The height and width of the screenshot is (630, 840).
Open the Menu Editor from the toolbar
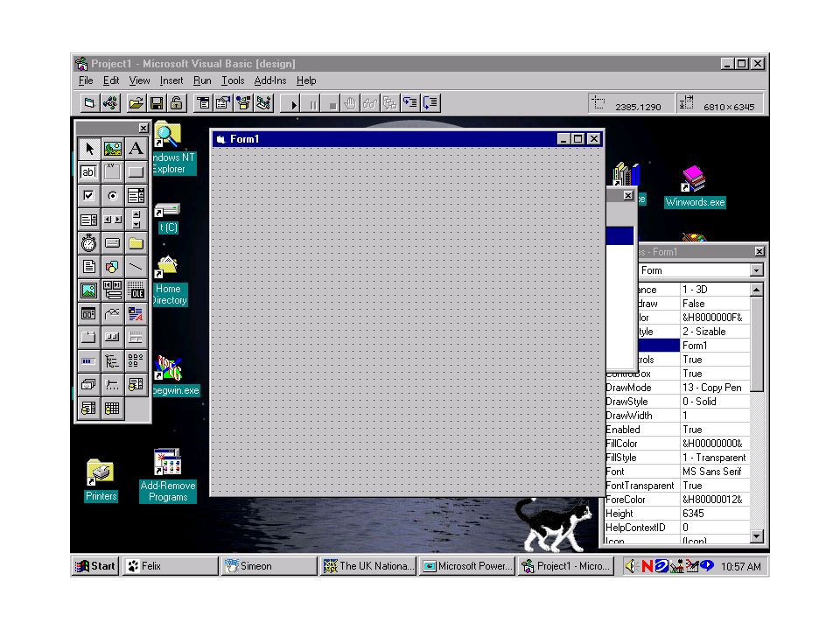[203, 103]
